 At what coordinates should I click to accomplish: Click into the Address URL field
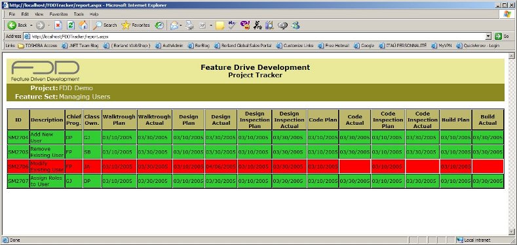click(254, 37)
